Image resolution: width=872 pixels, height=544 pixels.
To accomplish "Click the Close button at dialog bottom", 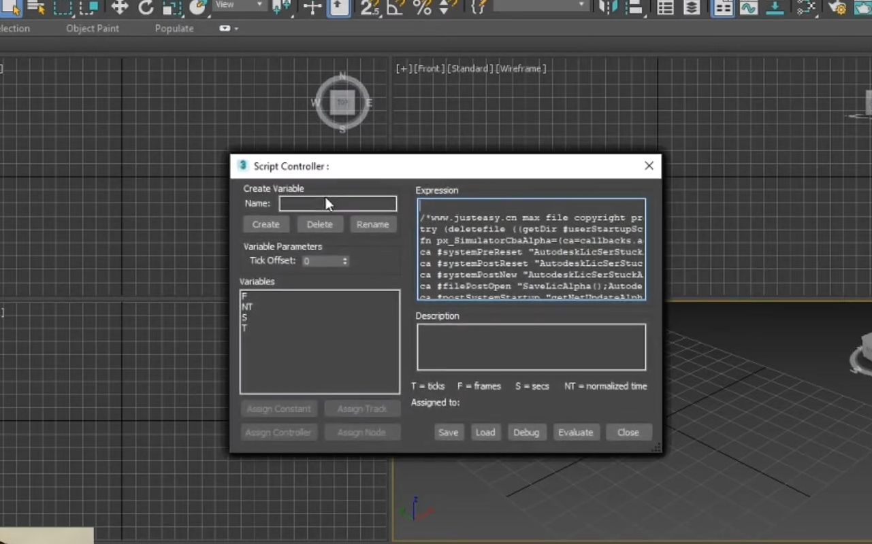I will click(628, 432).
